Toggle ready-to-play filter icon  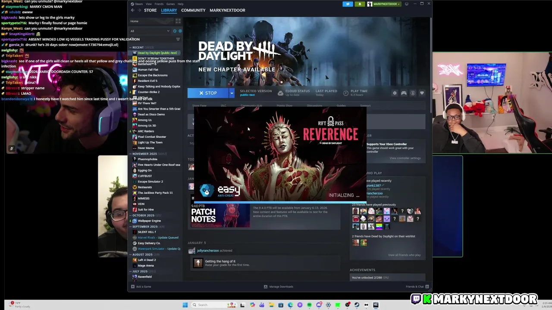pyautogui.click(x=180, y=31)
